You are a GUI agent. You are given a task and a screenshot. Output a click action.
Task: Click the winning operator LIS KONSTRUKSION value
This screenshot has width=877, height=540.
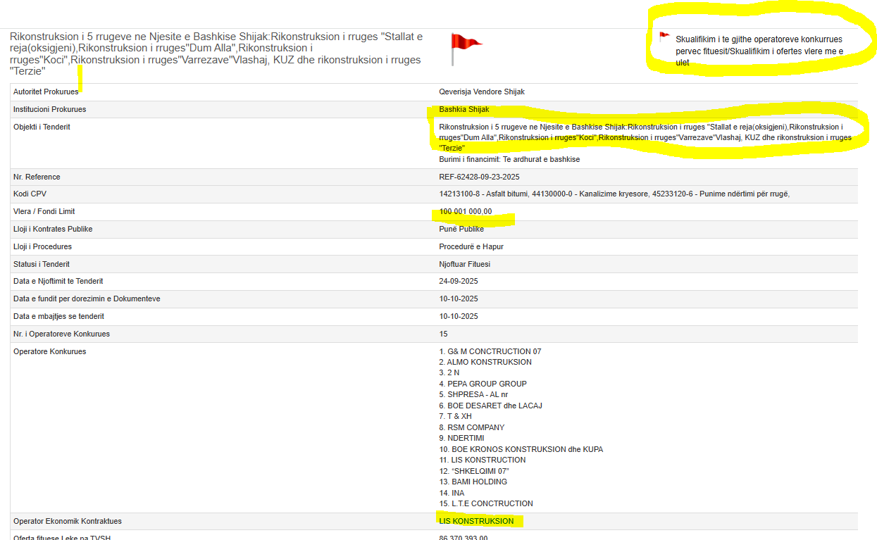(x=476, y=521)
